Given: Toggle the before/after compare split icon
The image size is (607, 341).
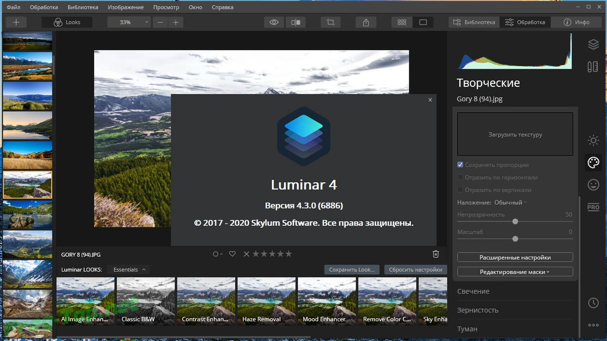Looking at the screenshot, I should coord(296,22).
